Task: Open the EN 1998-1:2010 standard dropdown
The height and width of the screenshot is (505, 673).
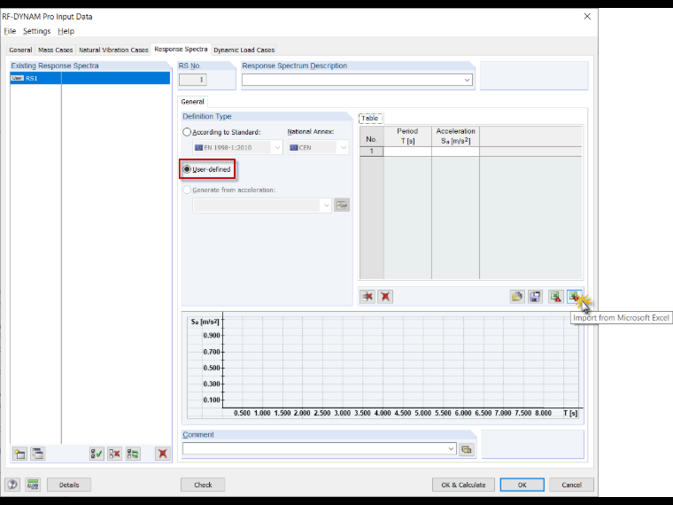Action: click(x=277, y=148)
